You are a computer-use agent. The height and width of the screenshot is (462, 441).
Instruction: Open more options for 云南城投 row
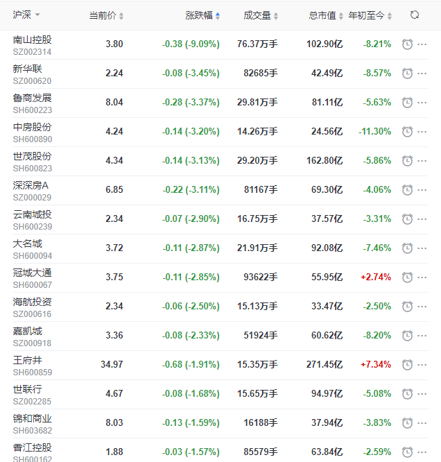pyautogui.click(x=422, y=219)
